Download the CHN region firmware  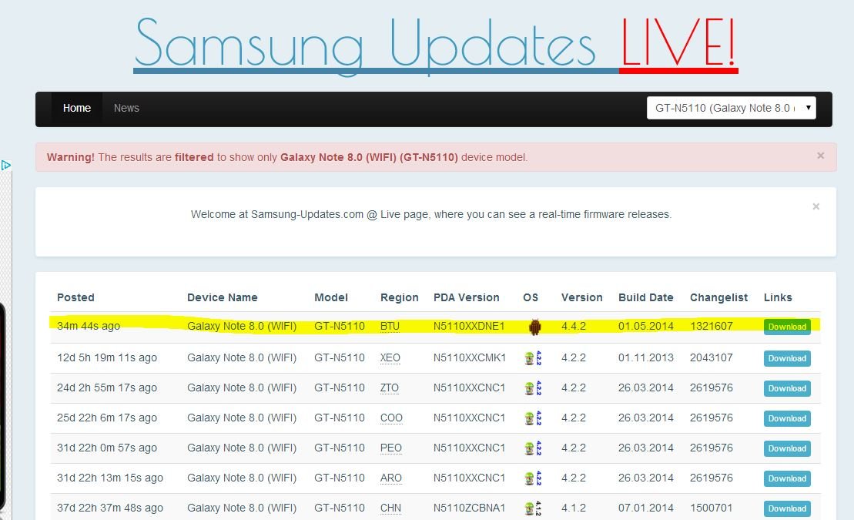point(787,508)
